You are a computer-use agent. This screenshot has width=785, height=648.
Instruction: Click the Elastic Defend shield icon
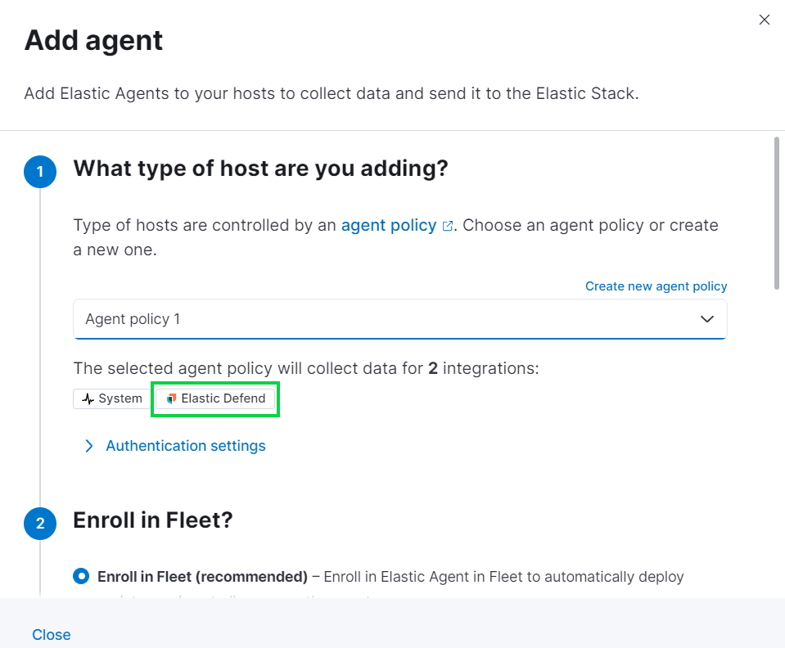[170, 398]
